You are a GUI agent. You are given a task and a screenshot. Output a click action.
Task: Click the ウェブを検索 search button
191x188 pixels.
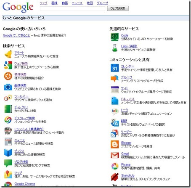click(x=118, y=8)
